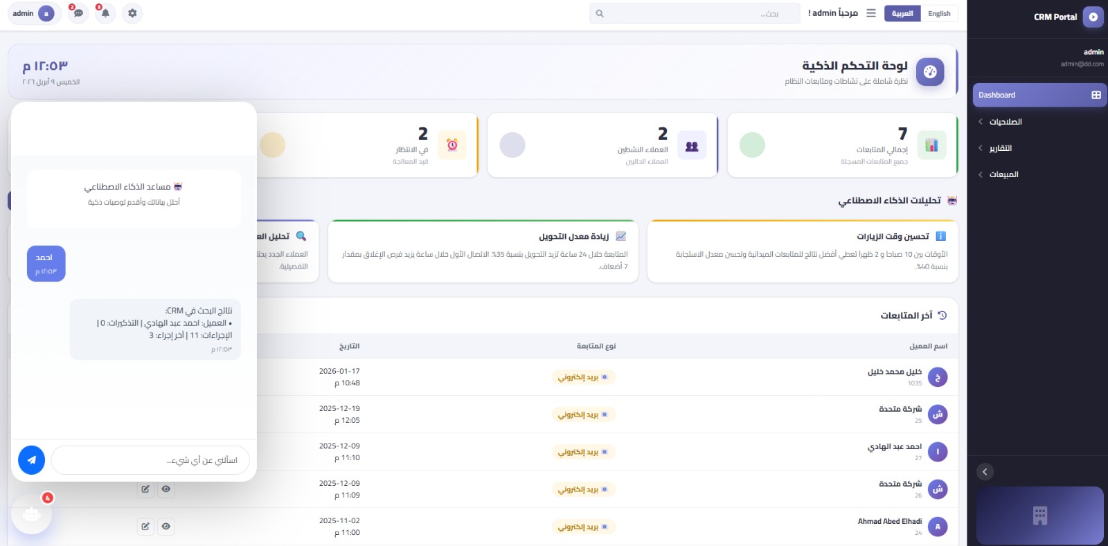Click the building thumbnail in sidebar
The height and width of the screenshot is (546, 1108).
coord(1040,516)
